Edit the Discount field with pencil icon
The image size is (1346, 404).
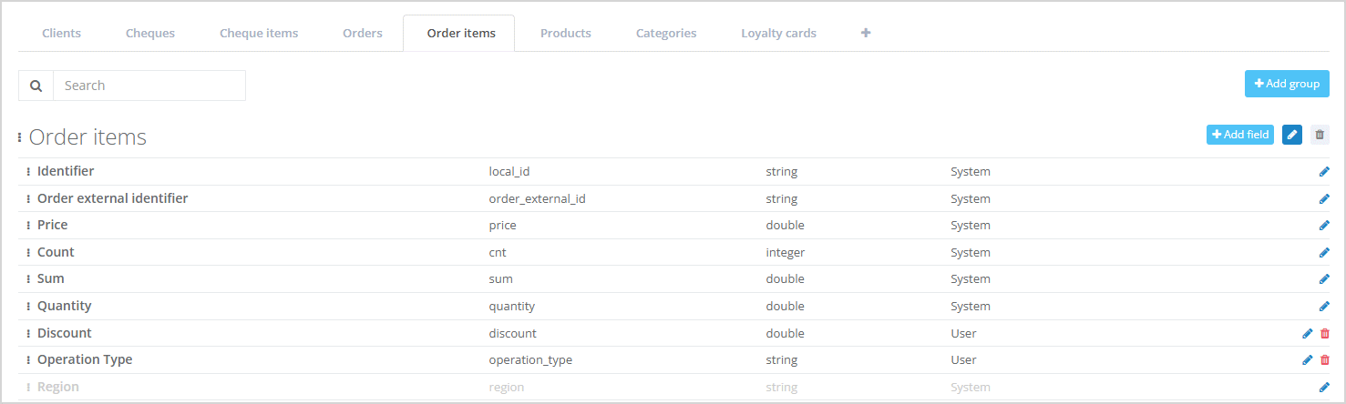pos(1308,334)
